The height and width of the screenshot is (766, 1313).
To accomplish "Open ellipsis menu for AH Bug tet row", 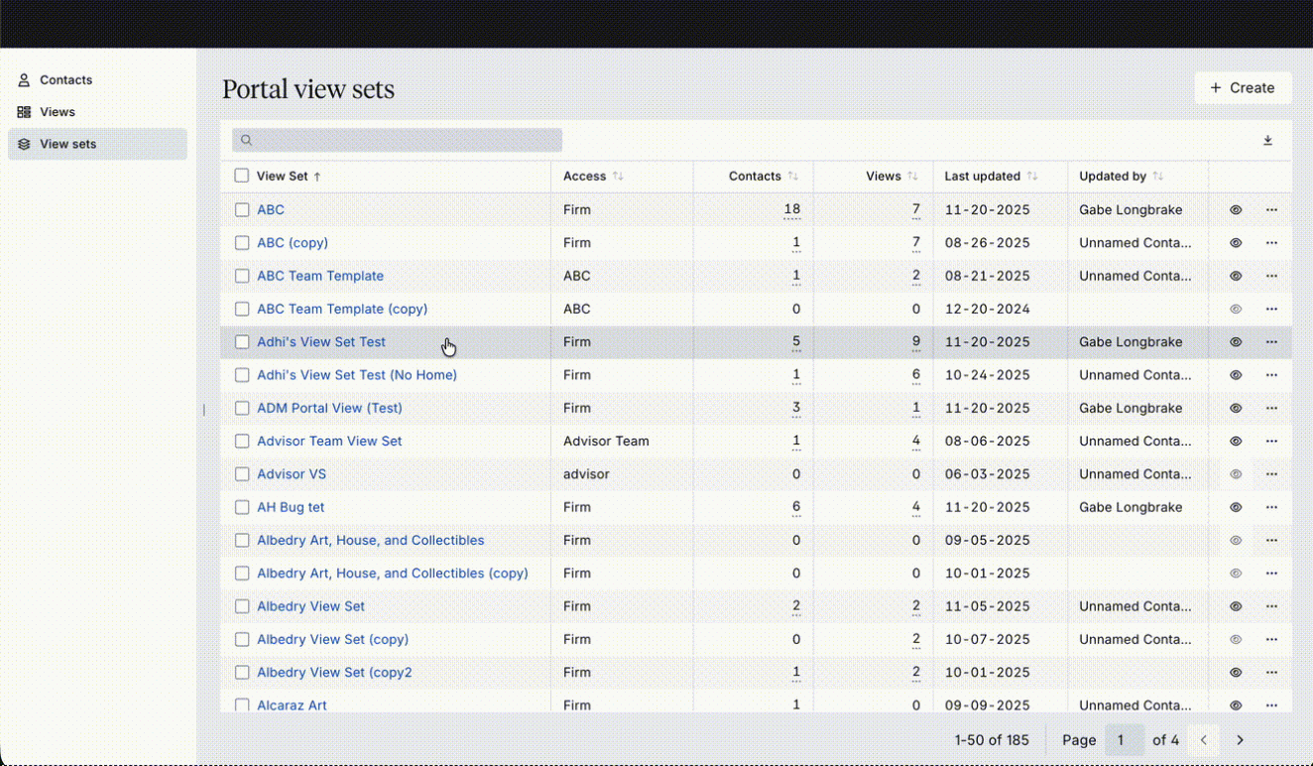I will (x=1271, y=507).
